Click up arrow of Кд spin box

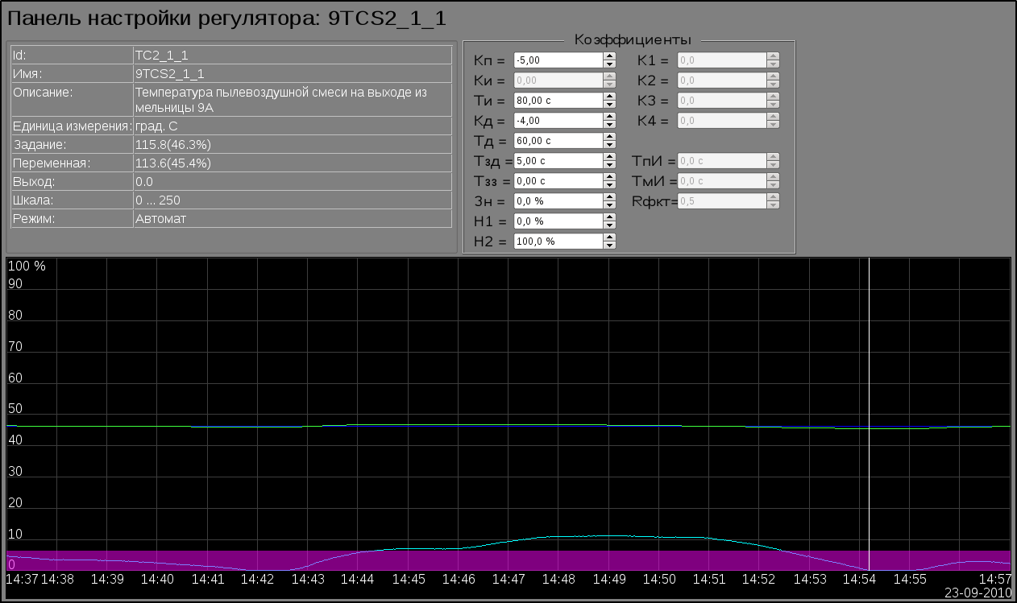610,117
